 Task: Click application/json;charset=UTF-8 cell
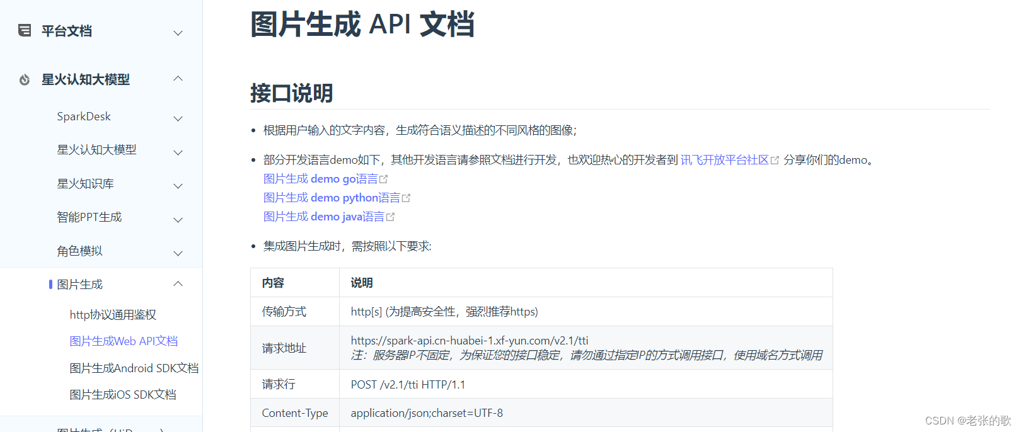[586, 413]
